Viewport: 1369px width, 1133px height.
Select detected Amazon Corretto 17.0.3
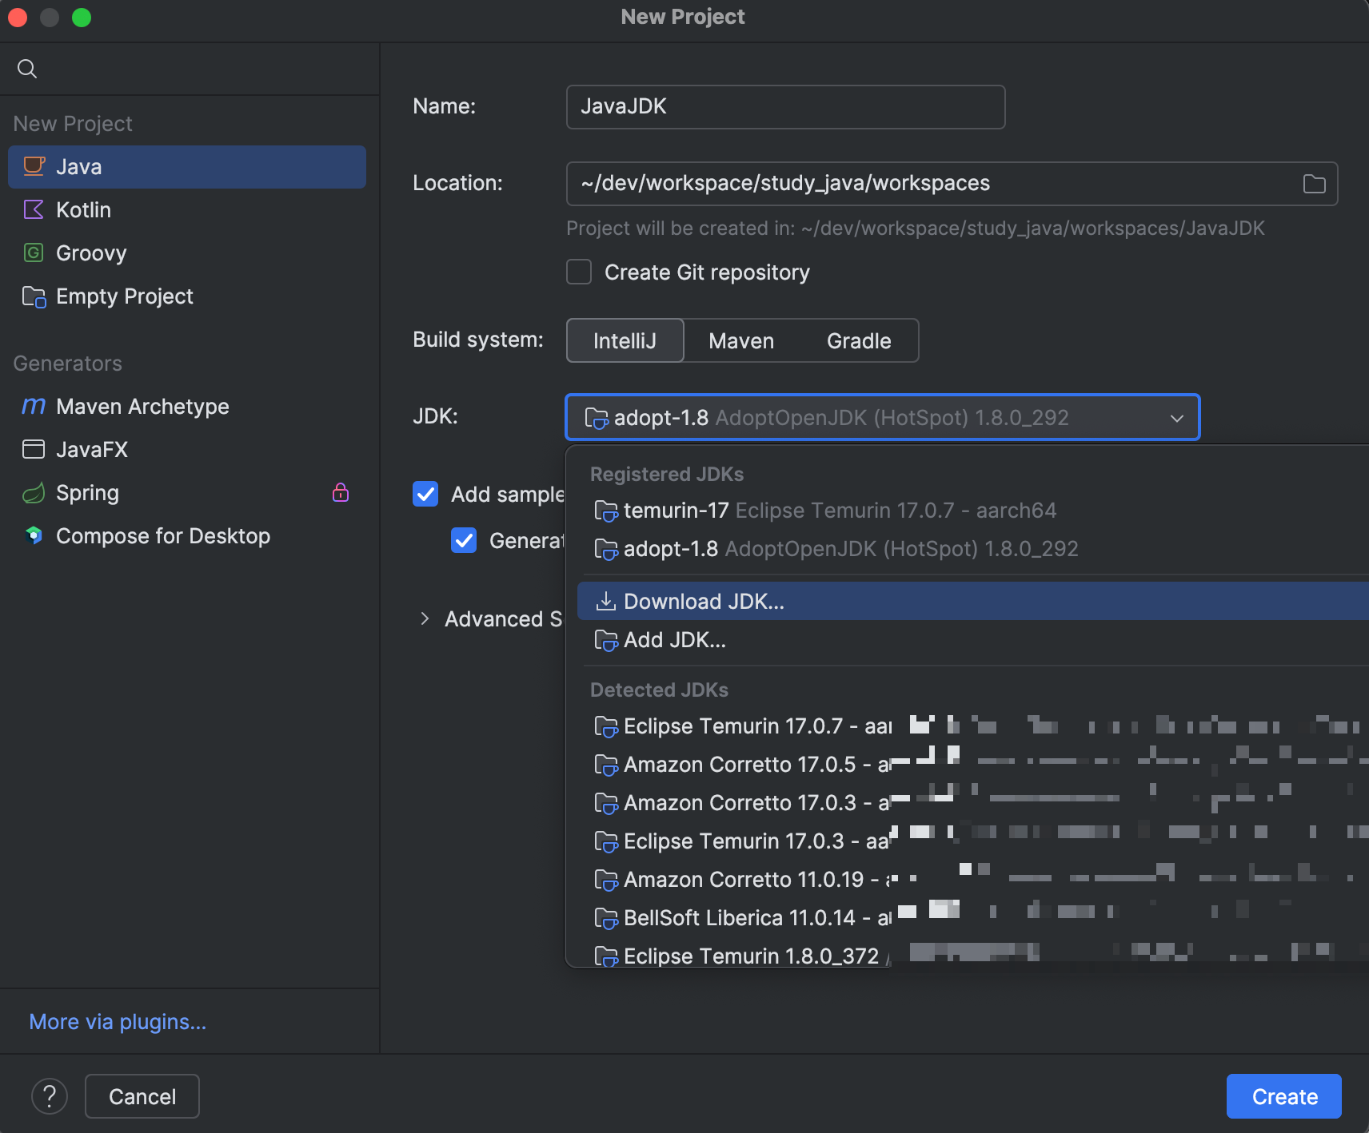coord(973,803)
